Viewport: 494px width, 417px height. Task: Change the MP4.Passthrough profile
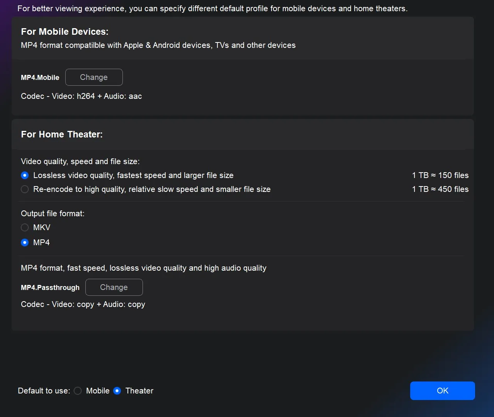114,287
